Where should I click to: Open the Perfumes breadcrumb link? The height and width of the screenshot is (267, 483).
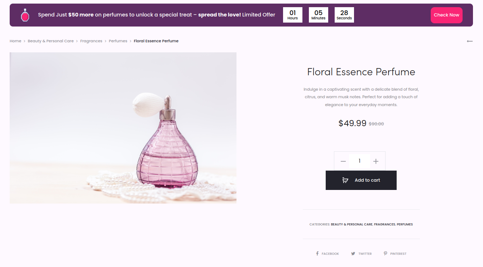118,41
